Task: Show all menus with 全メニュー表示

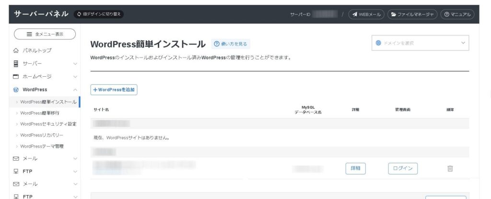Action: click(x=45, y=34)
